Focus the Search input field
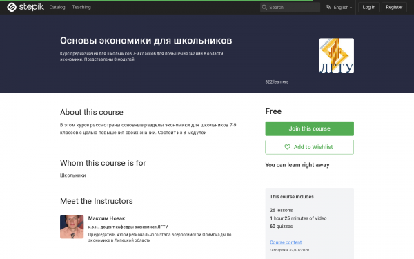414x259 pixels. click(x=290, y=7)
